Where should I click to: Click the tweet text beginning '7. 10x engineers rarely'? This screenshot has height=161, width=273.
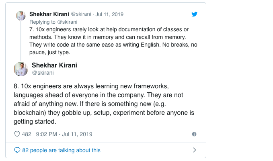pyautogui.click(x=113, y=41)
